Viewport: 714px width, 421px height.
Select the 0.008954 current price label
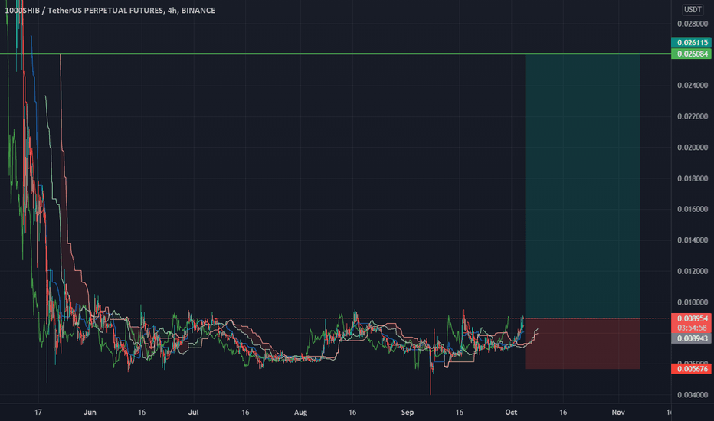click(691, 318)
